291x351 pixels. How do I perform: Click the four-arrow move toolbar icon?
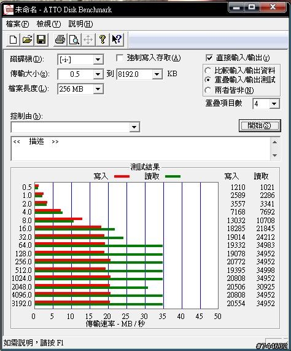click(88, 39)
